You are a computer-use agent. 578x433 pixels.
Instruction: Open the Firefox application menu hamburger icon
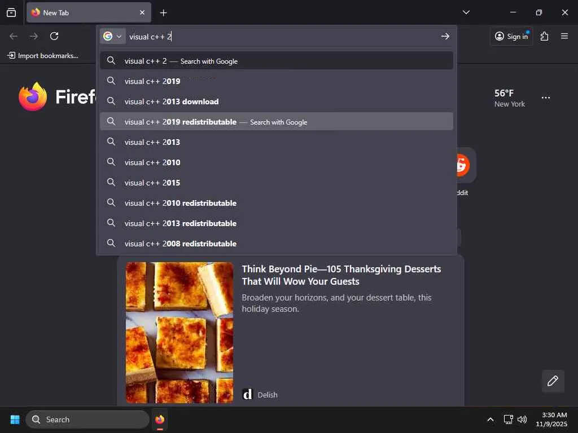coord(564,36)
